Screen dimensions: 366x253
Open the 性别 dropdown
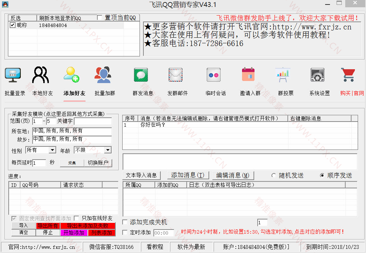41,150
